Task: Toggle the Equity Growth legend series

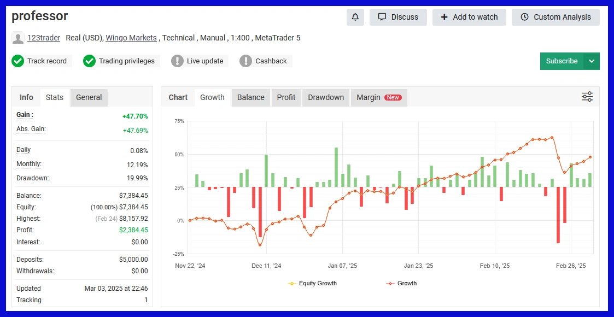Action: pos(312,283)
